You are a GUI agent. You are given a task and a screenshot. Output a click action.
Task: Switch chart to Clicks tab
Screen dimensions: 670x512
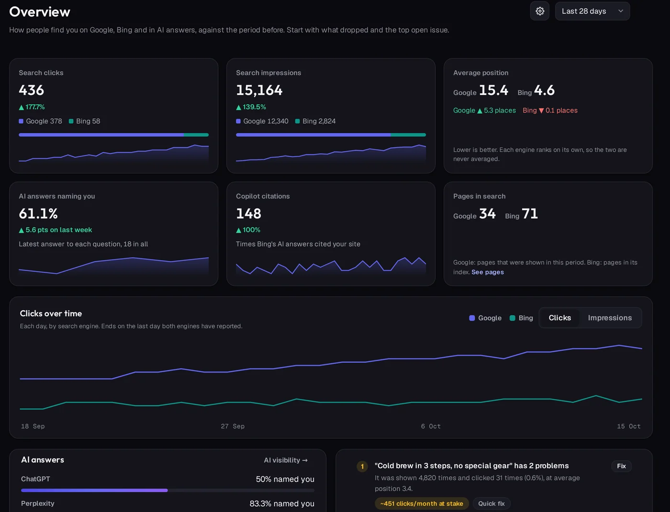[560, 318]
